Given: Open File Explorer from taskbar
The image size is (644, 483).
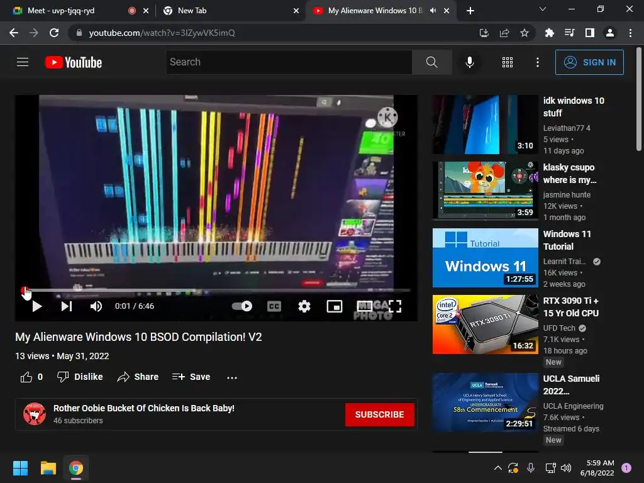Looking at the screenshot, I should pyautogui.click(x=48, y=468).
